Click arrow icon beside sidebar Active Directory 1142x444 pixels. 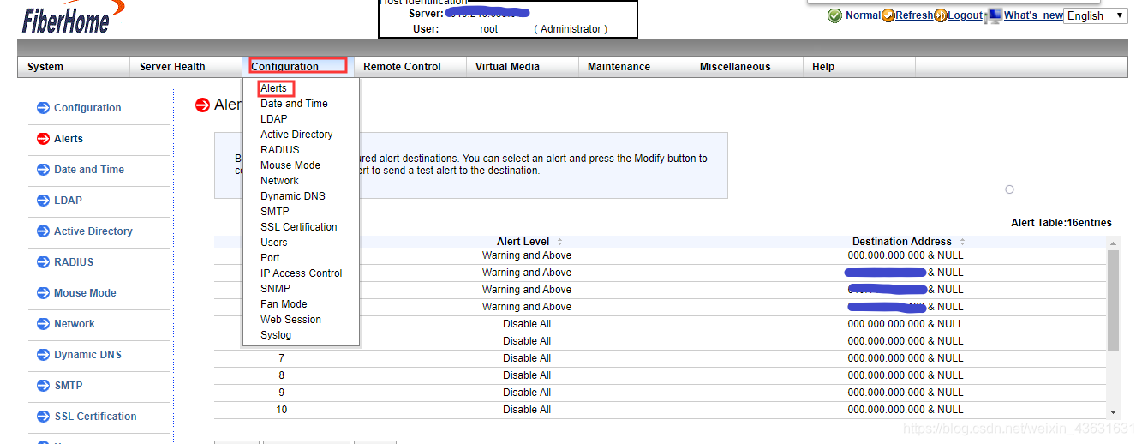[x=43, y=231]
